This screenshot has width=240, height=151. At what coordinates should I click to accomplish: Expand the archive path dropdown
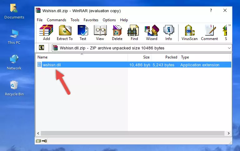229,48
